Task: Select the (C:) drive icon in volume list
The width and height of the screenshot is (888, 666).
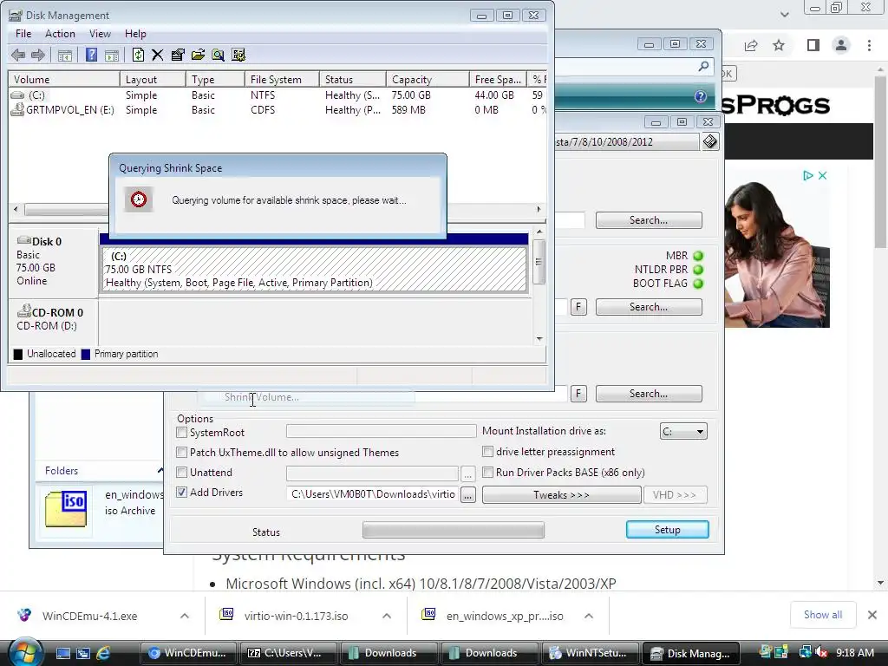Action: coord(18,95)
